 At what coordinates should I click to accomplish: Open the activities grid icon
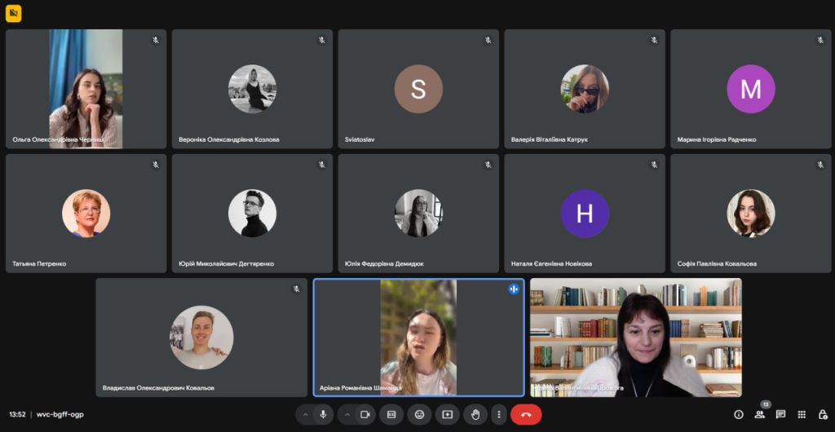coord(802,414)
